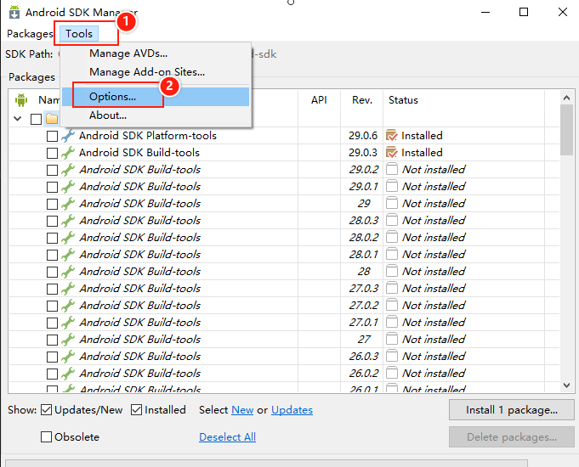Select the Android SDK Platform-tools row text

point(148,136)
